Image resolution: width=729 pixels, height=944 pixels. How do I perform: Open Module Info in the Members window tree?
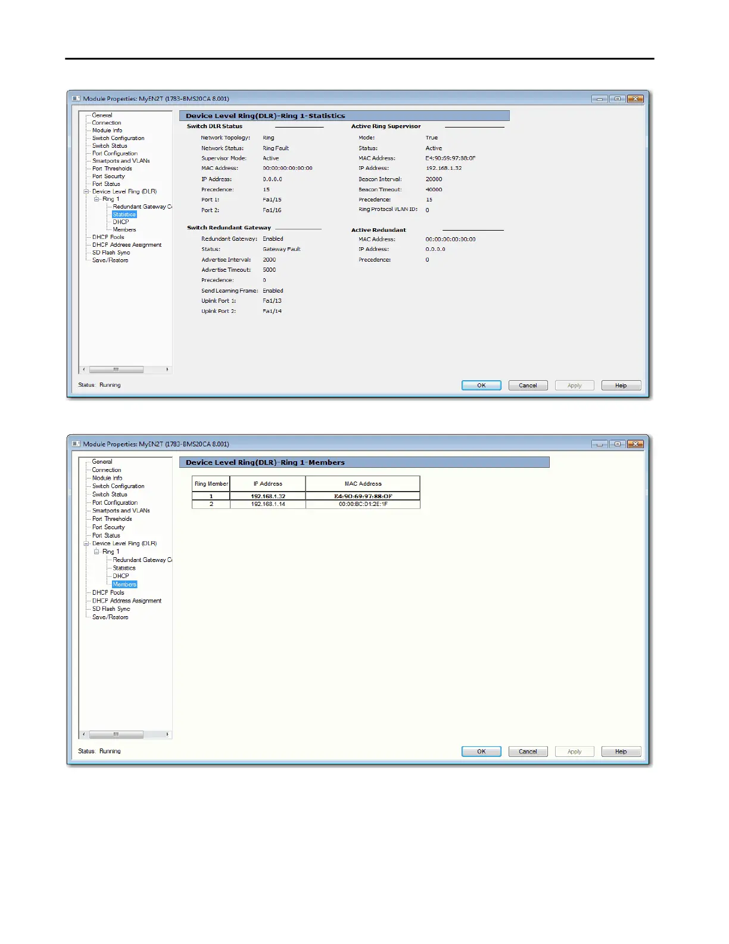tap(107, 478)
